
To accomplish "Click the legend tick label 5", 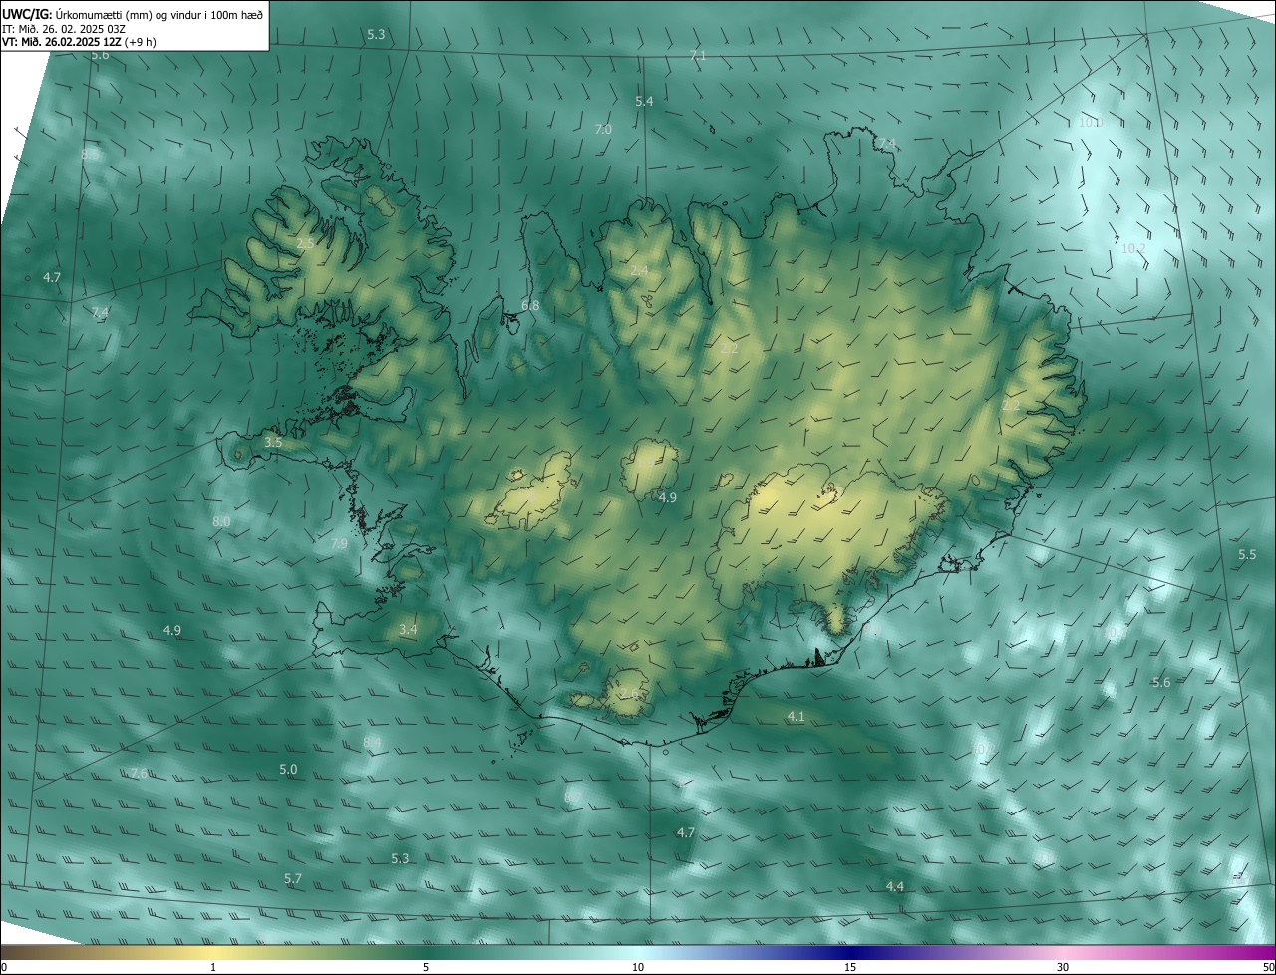I will click(x=426, y=967).
